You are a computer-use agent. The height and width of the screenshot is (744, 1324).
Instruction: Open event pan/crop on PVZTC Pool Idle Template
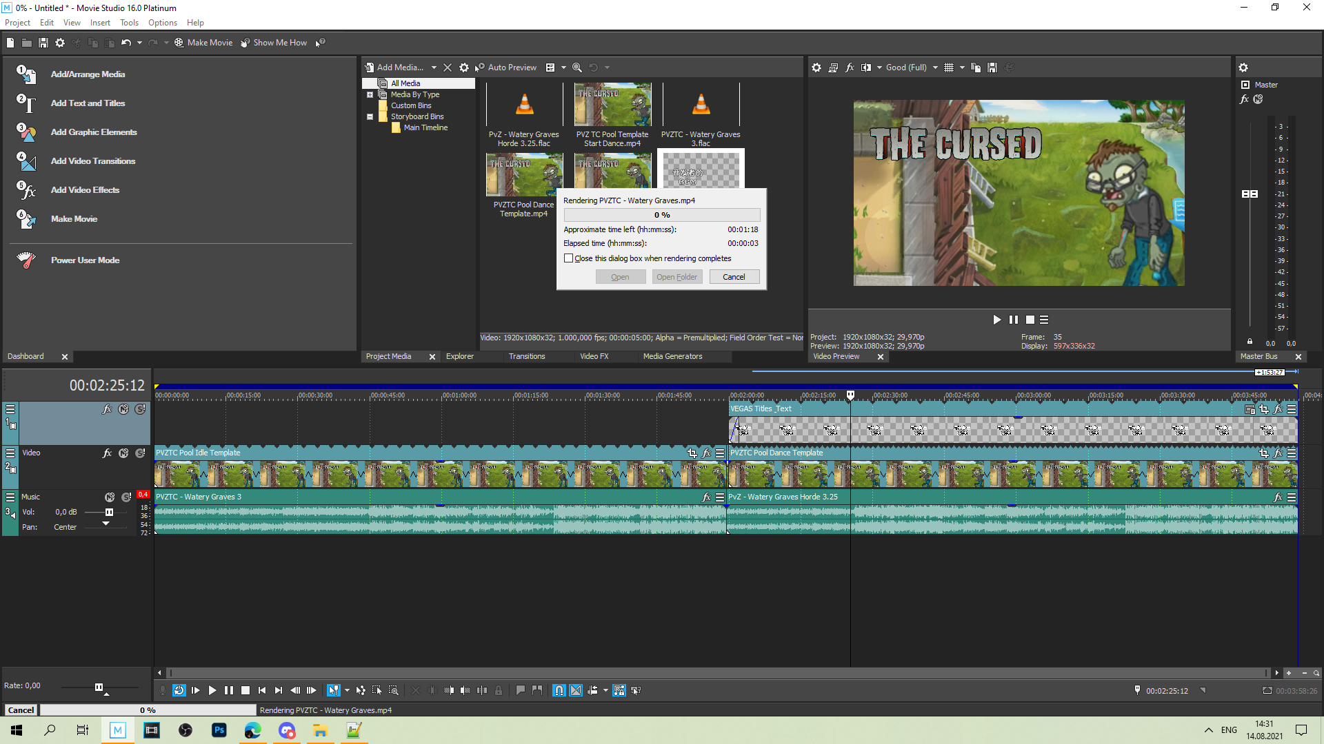tap(692, 453)
